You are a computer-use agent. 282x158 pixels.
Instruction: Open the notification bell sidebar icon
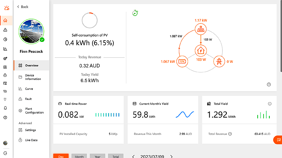point(5,108)
